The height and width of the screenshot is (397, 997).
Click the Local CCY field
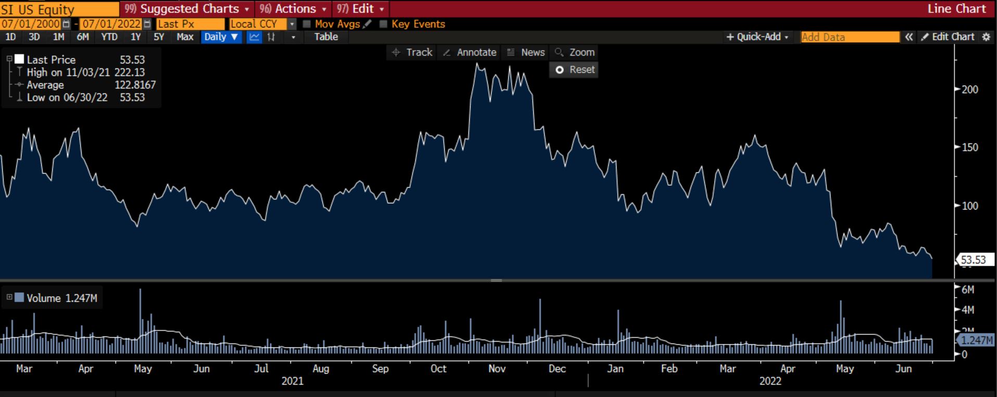pyautogui.click(x=258, y=24)
